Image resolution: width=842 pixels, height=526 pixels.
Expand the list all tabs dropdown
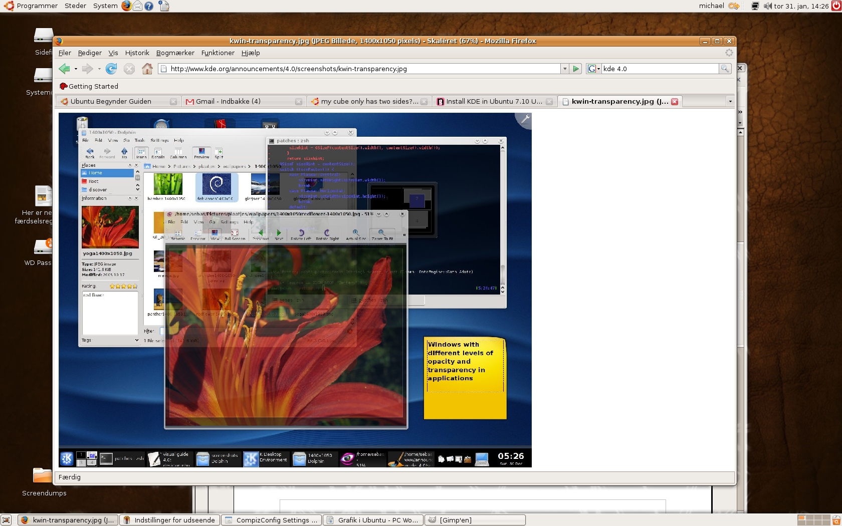pyautogui.click(x=730, y=101)
